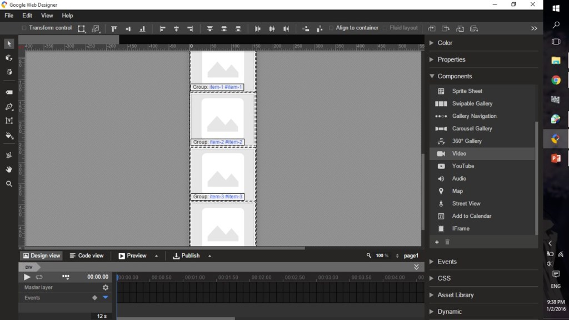Screen dimensions: 569x320
Task: Activate the Hand pan tool
Action: coord(9,169)
